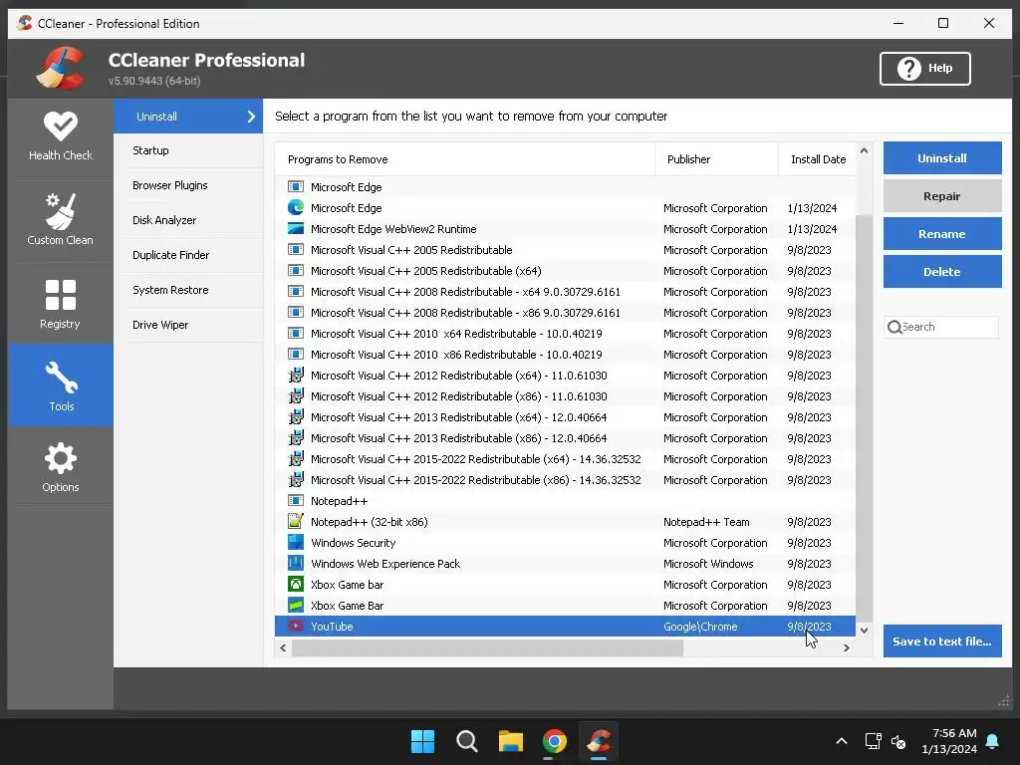
Task: Click the Edge WebView2 Runtime icon
Action: coord(296,229)
